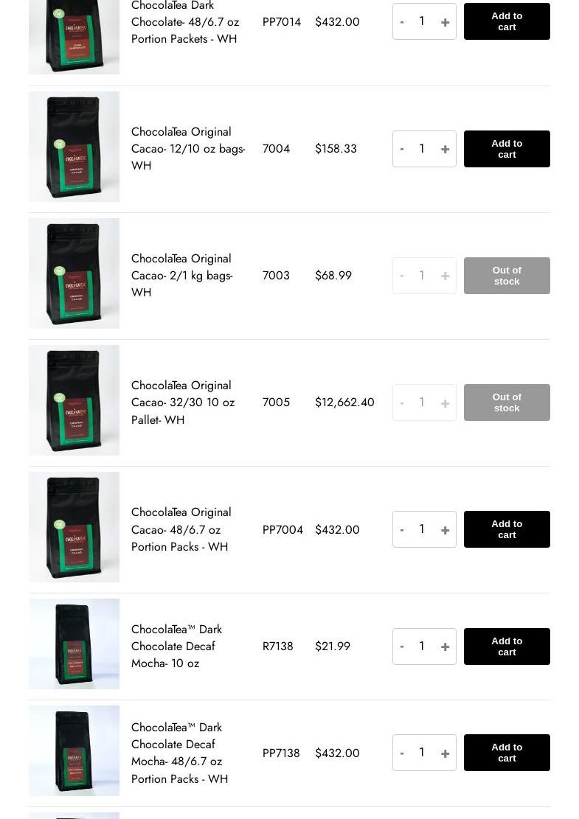Add product PP7004 to cart

click(507, 529)
